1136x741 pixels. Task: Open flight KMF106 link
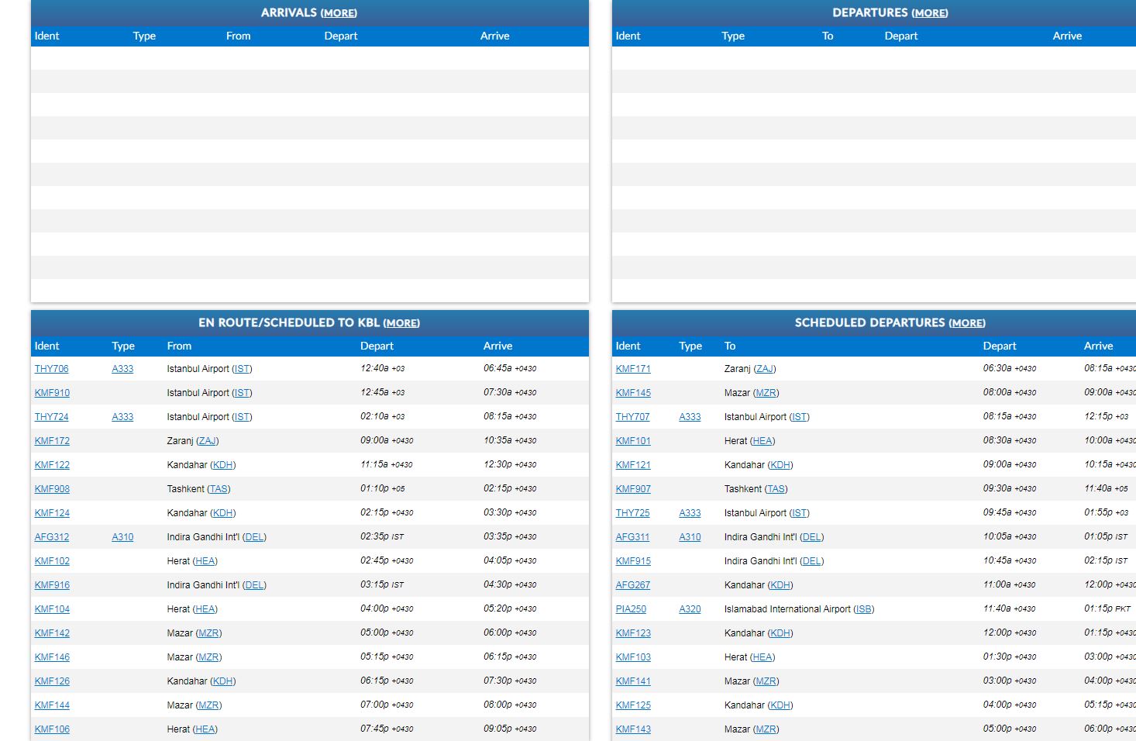click(52, 729)
